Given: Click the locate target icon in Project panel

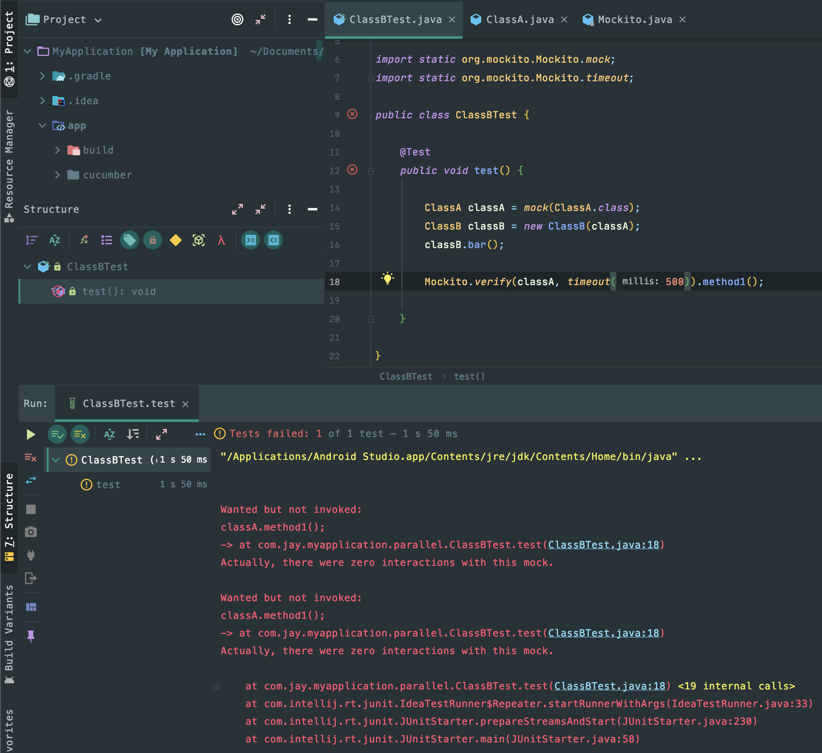Looking at the screenshot, I should coord(238,19).
